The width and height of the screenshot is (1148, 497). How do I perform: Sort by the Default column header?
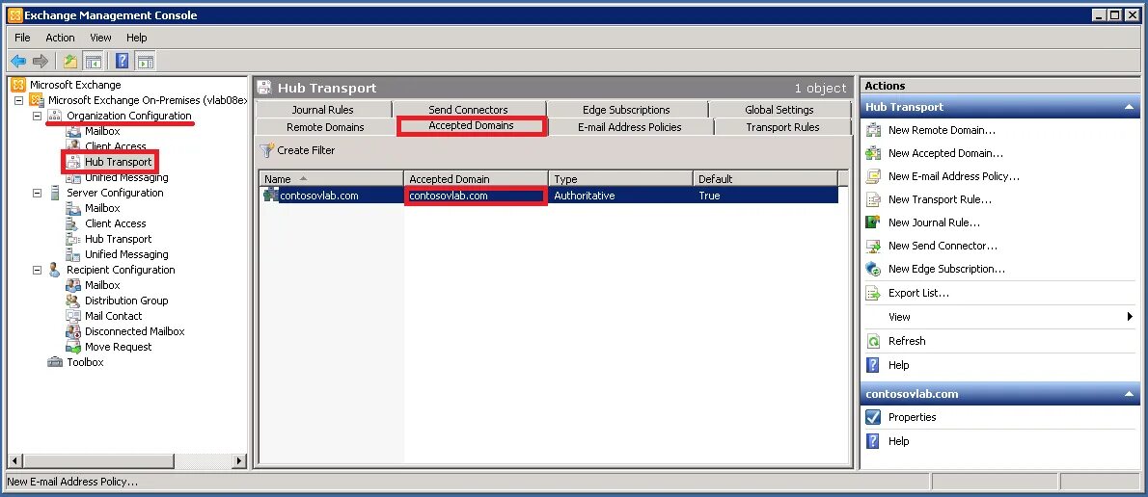[x=765, y=179]
